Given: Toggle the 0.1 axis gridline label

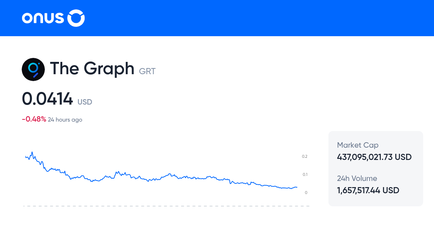Looking at the screenshot, I should coord(305,174).
